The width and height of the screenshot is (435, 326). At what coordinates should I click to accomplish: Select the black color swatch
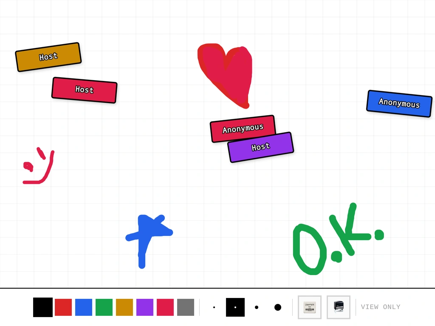(x=43, y=307)
